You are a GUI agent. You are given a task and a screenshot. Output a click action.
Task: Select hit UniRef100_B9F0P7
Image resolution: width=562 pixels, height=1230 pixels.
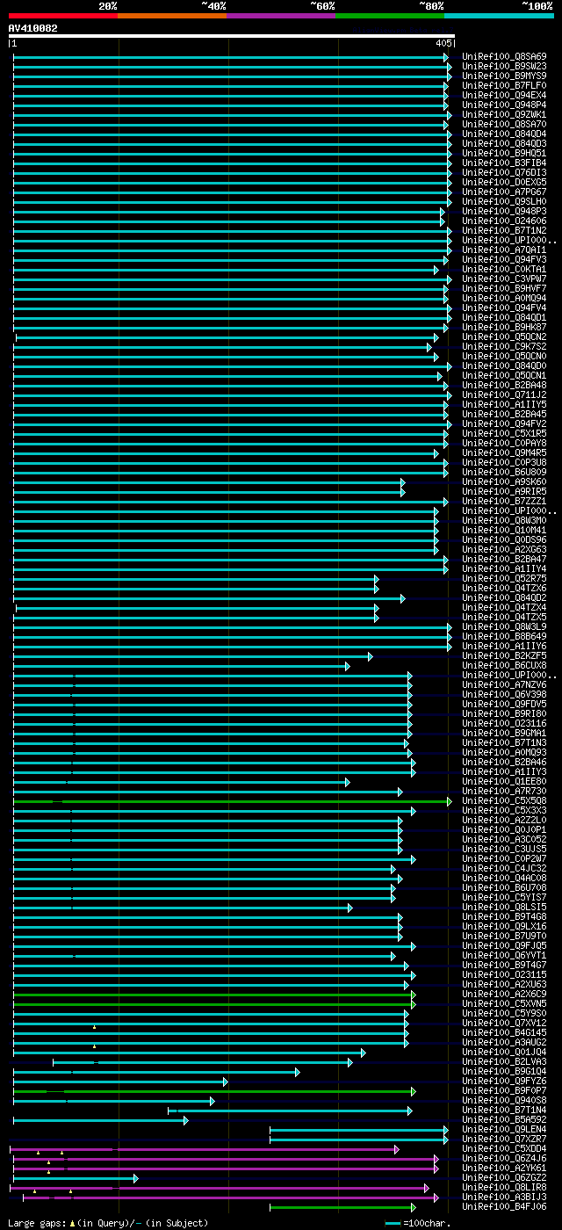click(x=504, y=1091)
